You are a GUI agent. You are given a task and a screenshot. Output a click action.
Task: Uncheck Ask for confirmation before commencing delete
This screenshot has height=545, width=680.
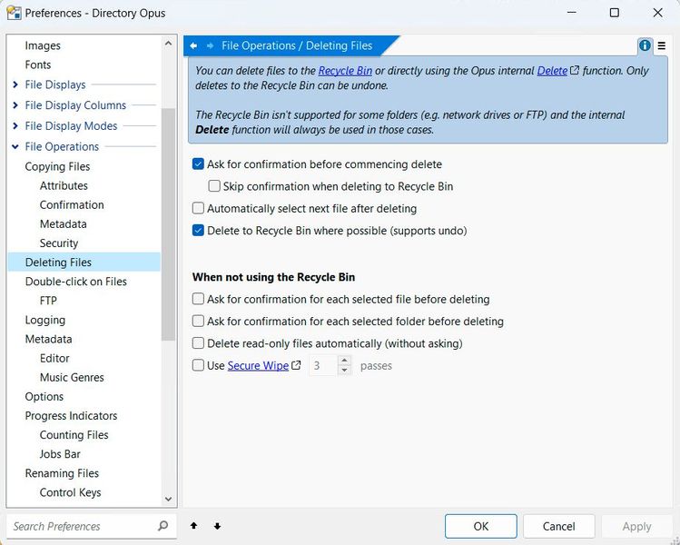tap(199, 164)
